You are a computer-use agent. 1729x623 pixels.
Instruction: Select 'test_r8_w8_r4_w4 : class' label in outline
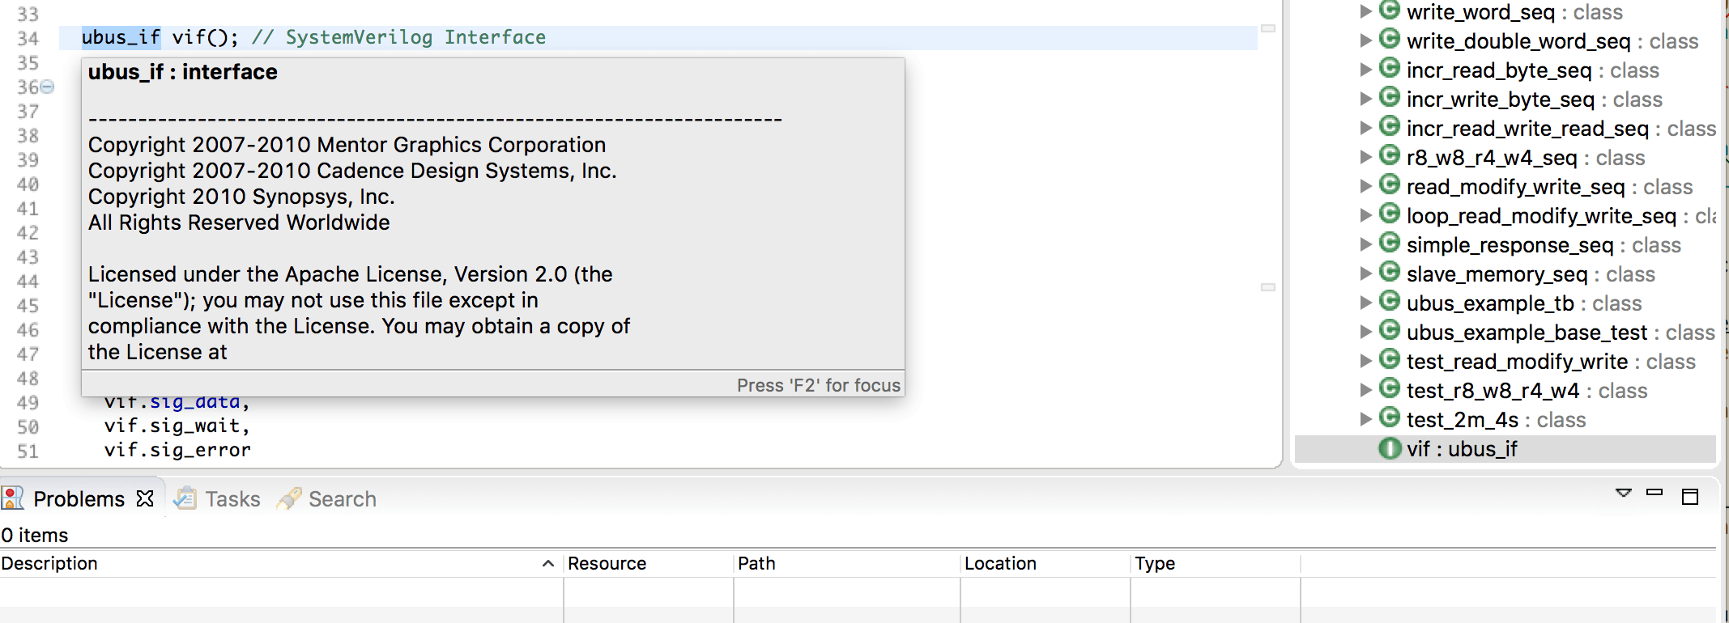coord(1527,391)
